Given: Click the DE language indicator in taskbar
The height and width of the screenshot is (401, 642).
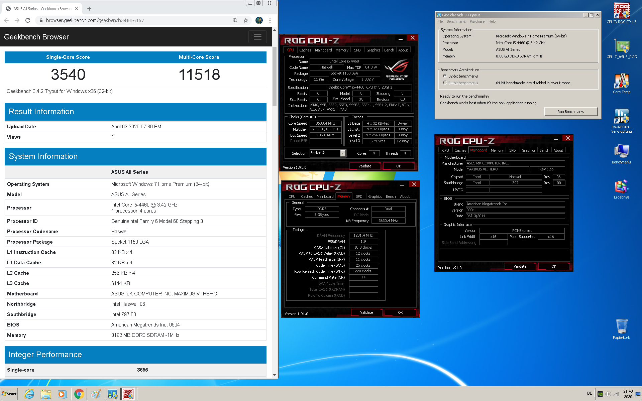Looking at the screenshot, I should (x=589, y=393).
